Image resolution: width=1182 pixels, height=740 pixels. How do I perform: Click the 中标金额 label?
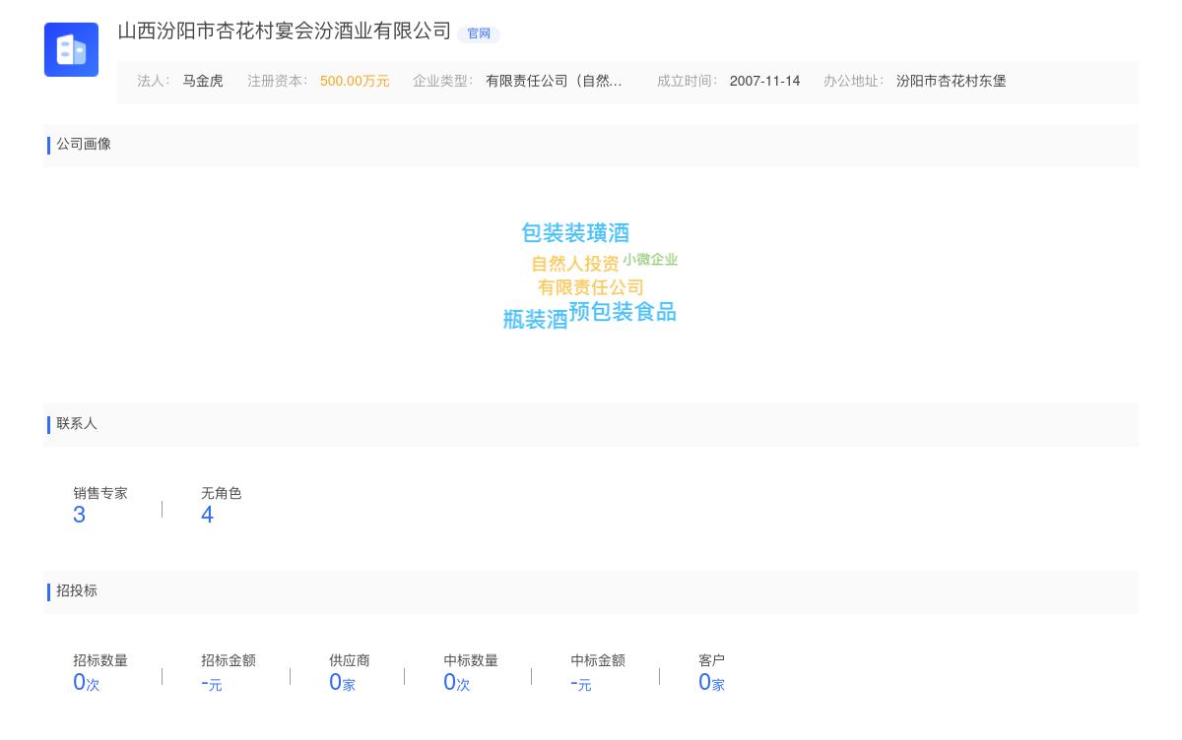pos(598,661)
